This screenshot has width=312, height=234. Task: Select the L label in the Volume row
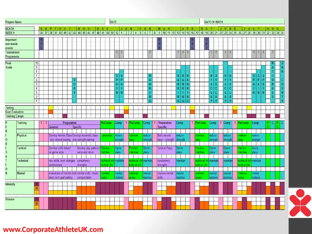coord(37,207)
